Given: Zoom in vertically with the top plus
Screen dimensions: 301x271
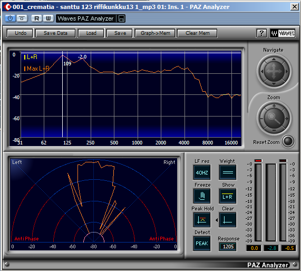Looking at the screenshot, I should 274,106.
